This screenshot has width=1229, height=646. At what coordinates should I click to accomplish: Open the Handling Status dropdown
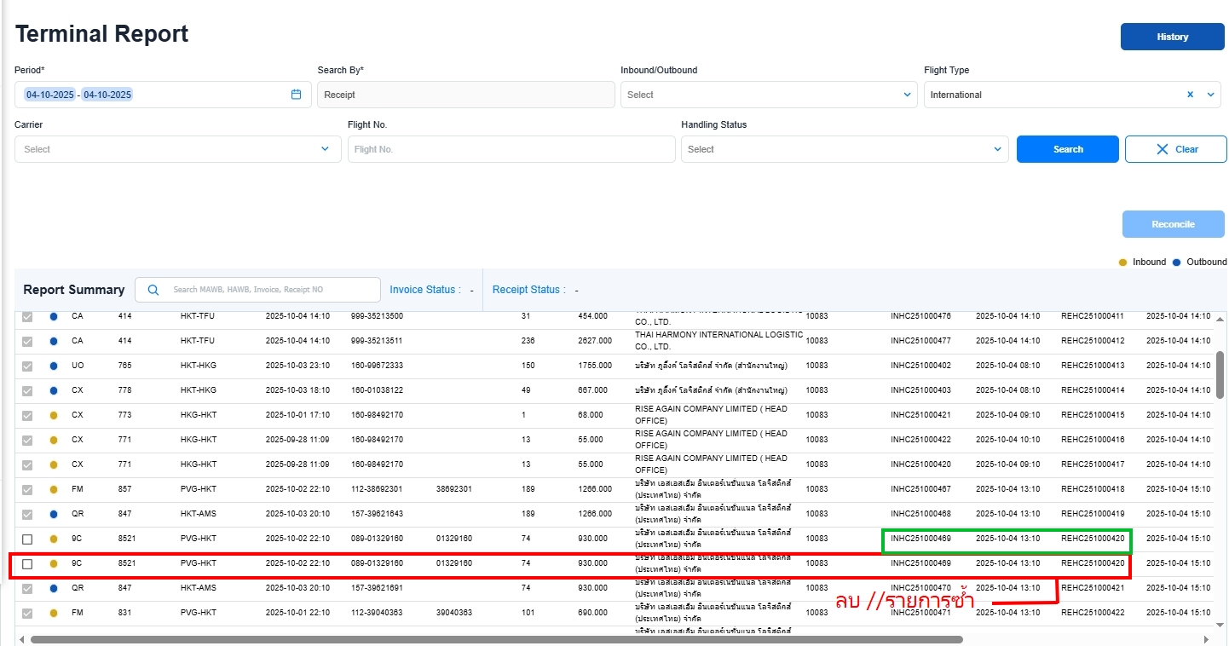click(x=998, y=149)
